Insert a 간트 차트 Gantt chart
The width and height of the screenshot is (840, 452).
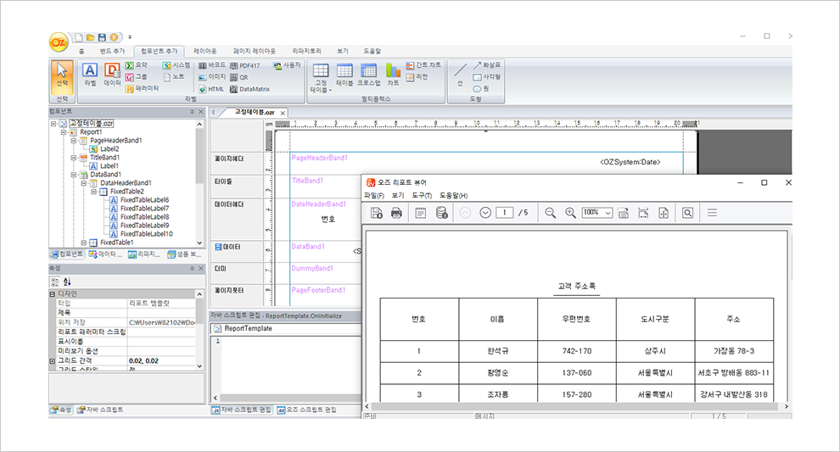[x=423, y=64]
